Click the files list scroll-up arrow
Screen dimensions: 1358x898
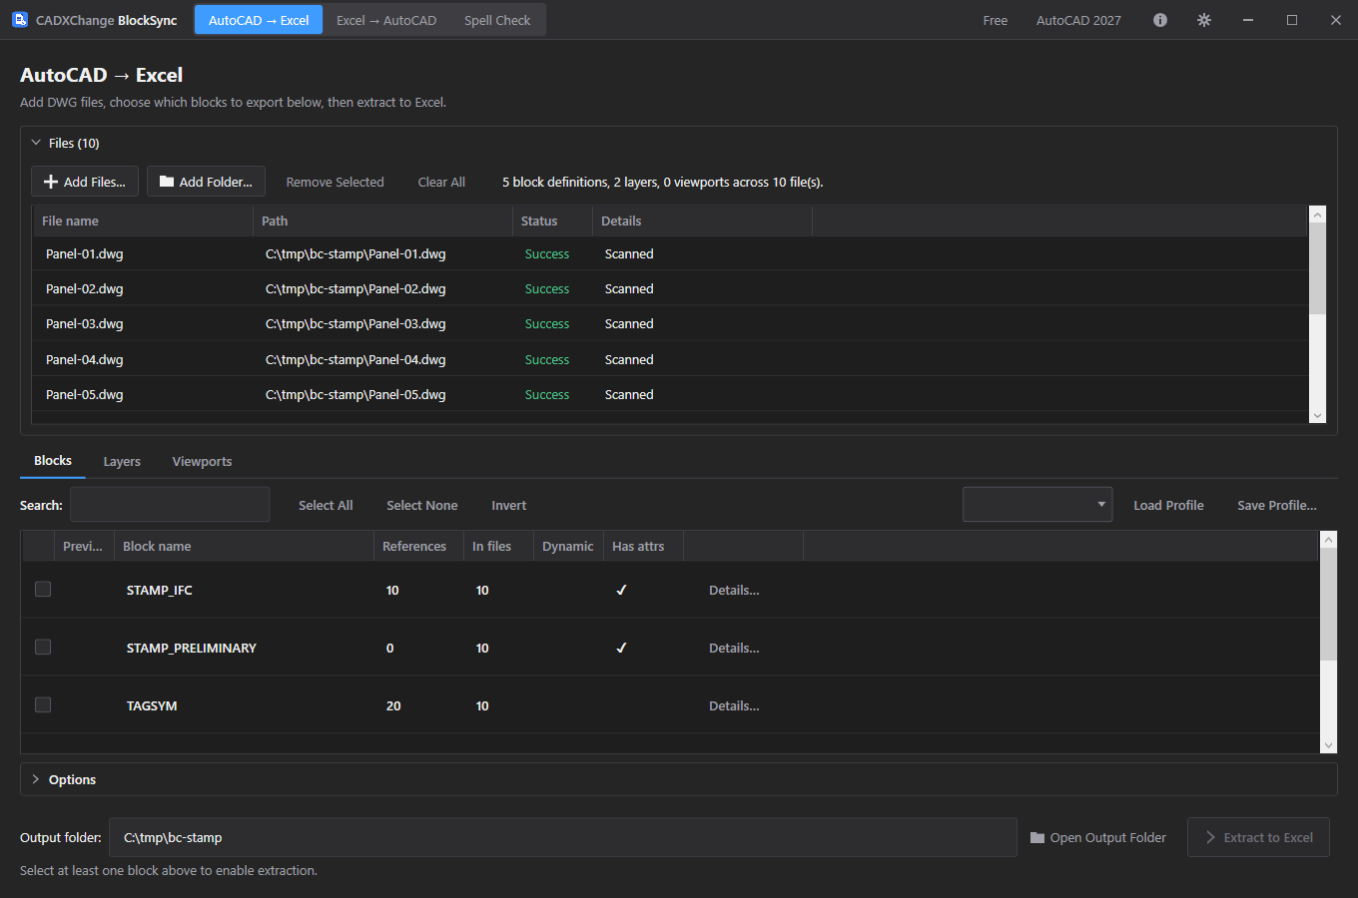1317,215
